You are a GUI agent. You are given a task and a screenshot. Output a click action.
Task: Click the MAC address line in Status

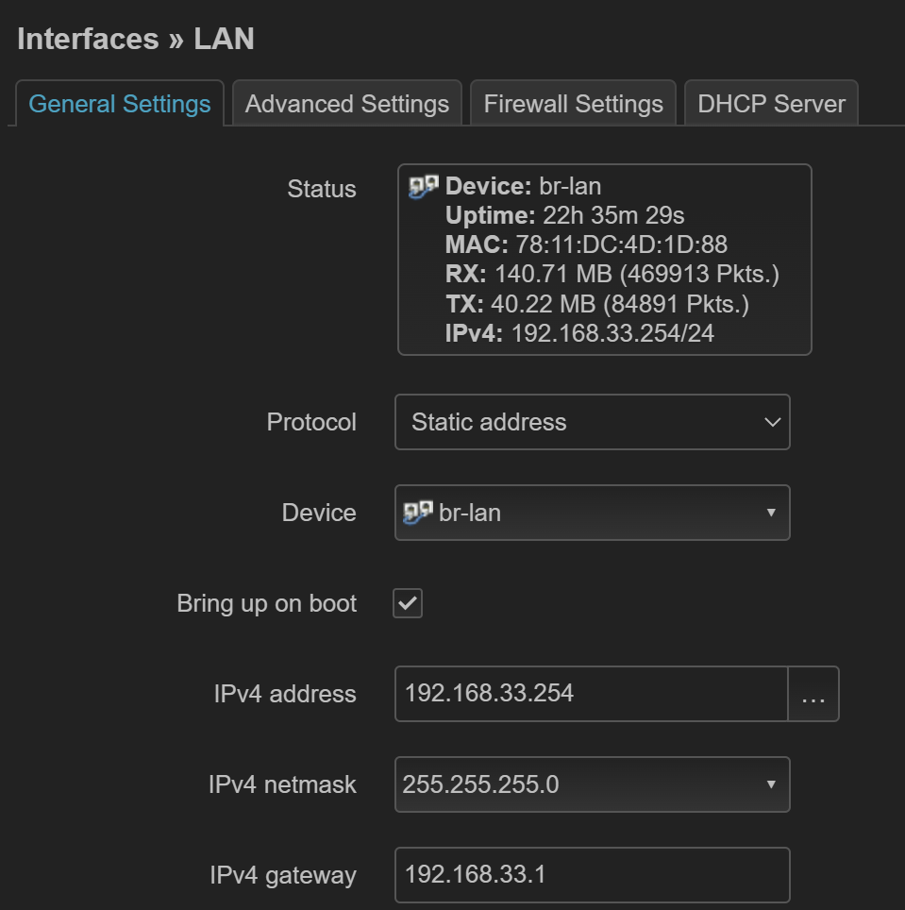pos(586,245)
